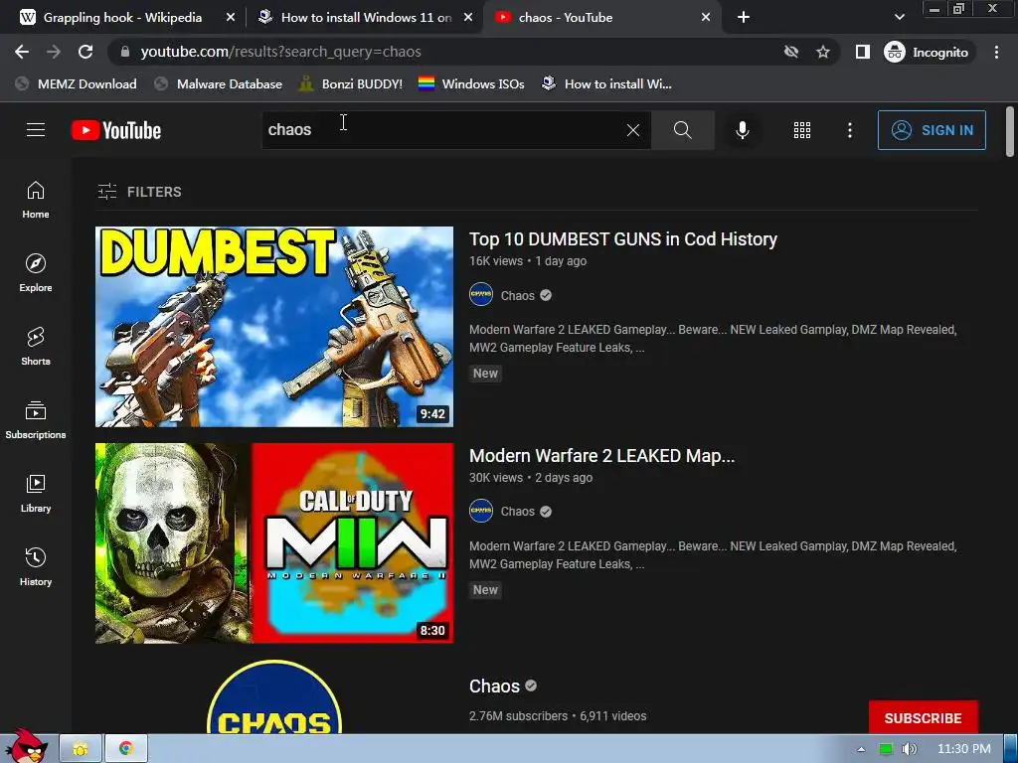The height and width of the screenshot is (763, 1018).
Task: Click the green tray status icon
Action: (886, 749)
